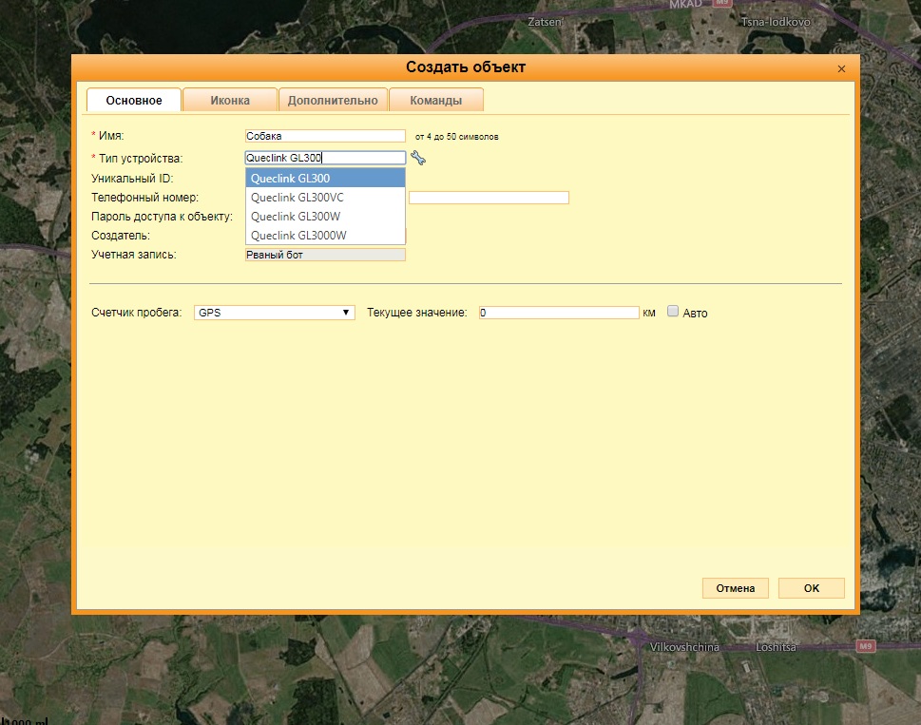This screenshot has height=725, width=921.
Task: Select the Основное tab
Action: [x=134, y=101]
